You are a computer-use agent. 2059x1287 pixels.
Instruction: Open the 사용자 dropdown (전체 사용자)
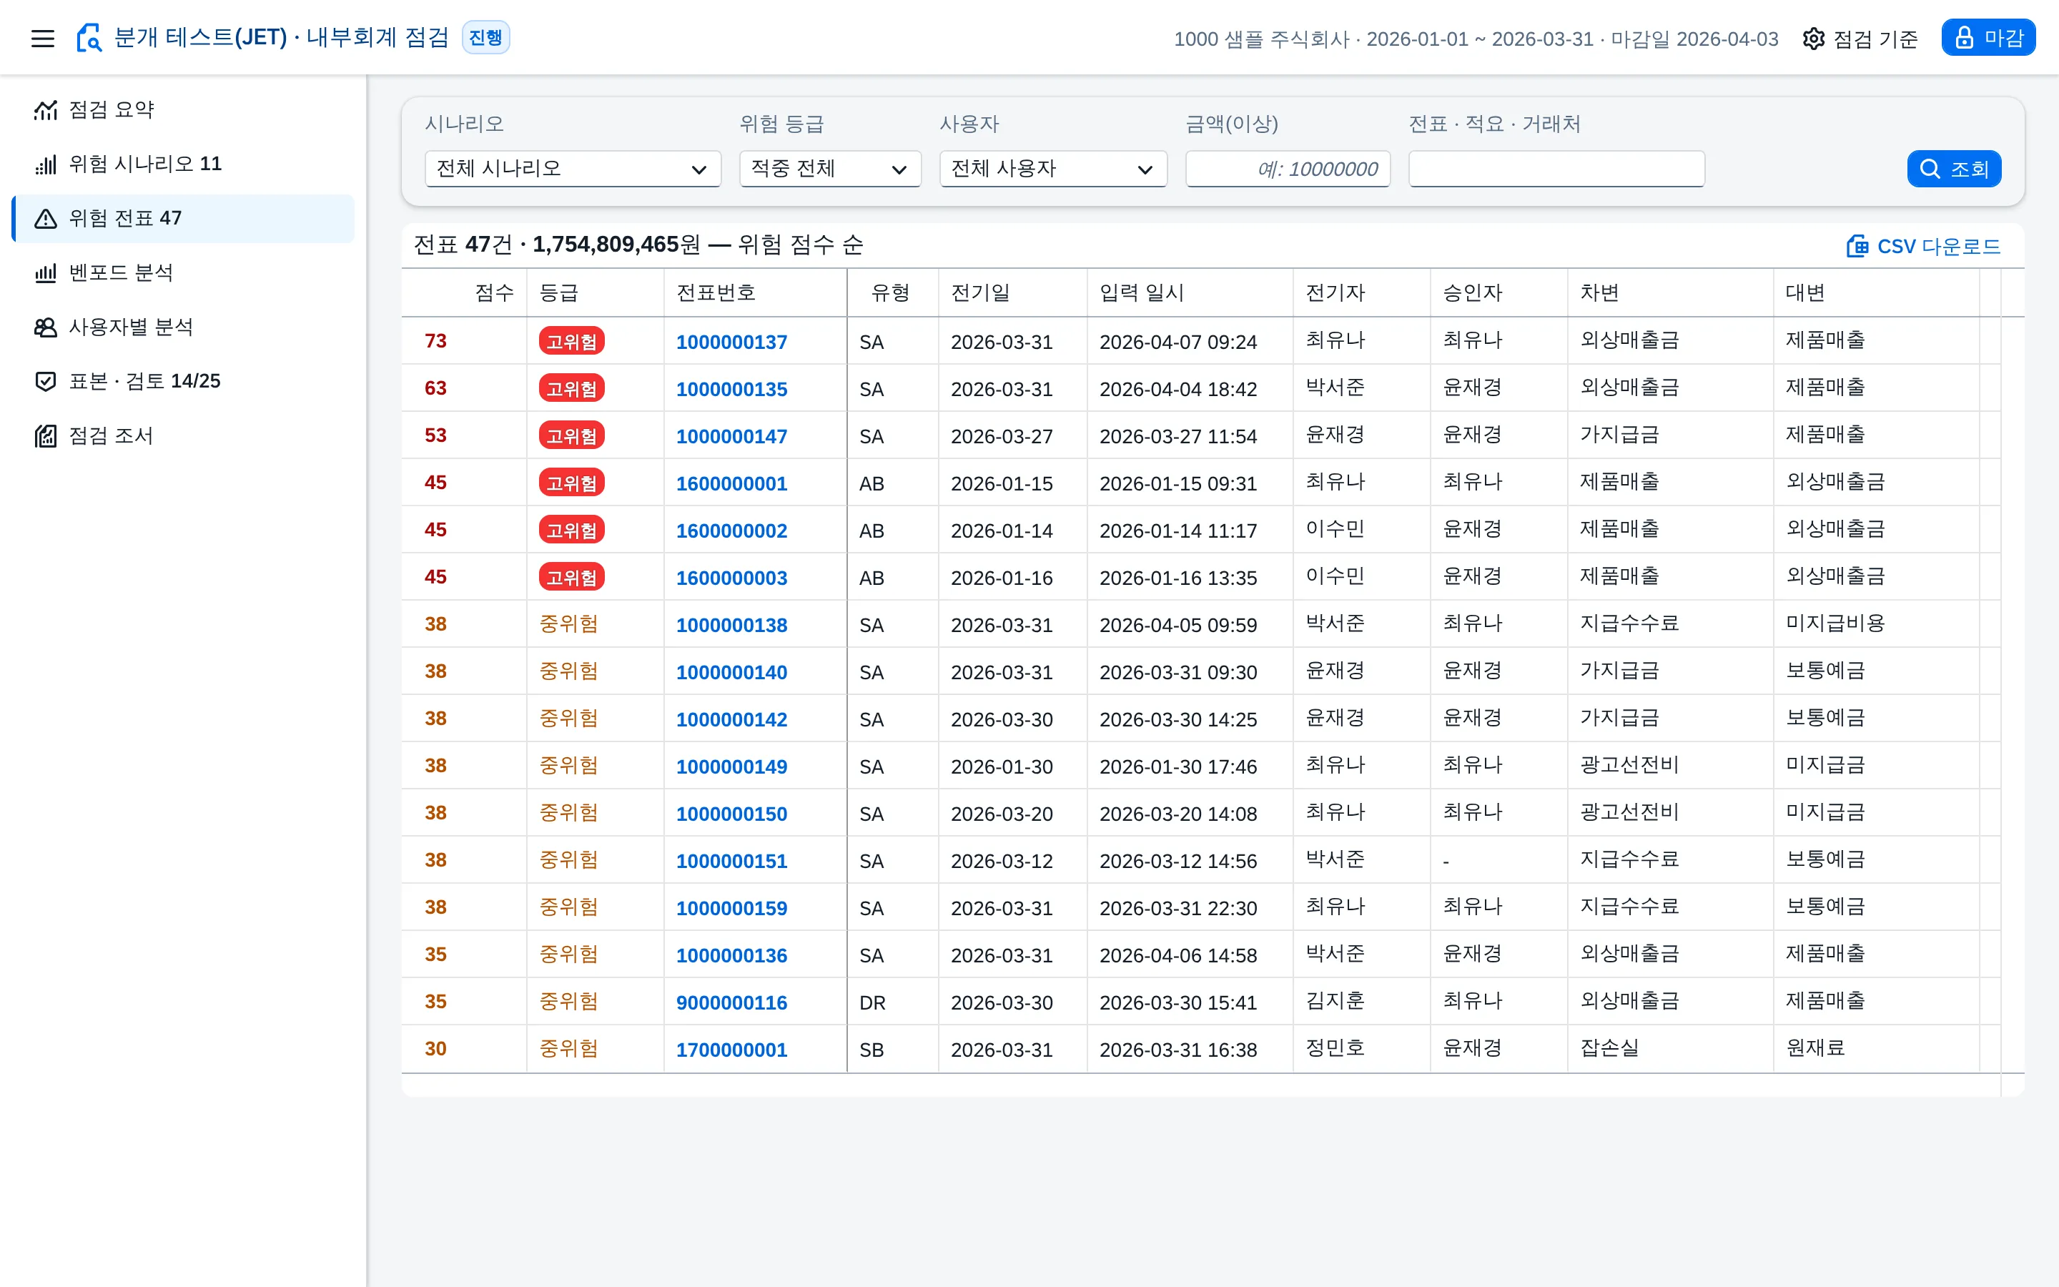click(x=1052, y=169)
